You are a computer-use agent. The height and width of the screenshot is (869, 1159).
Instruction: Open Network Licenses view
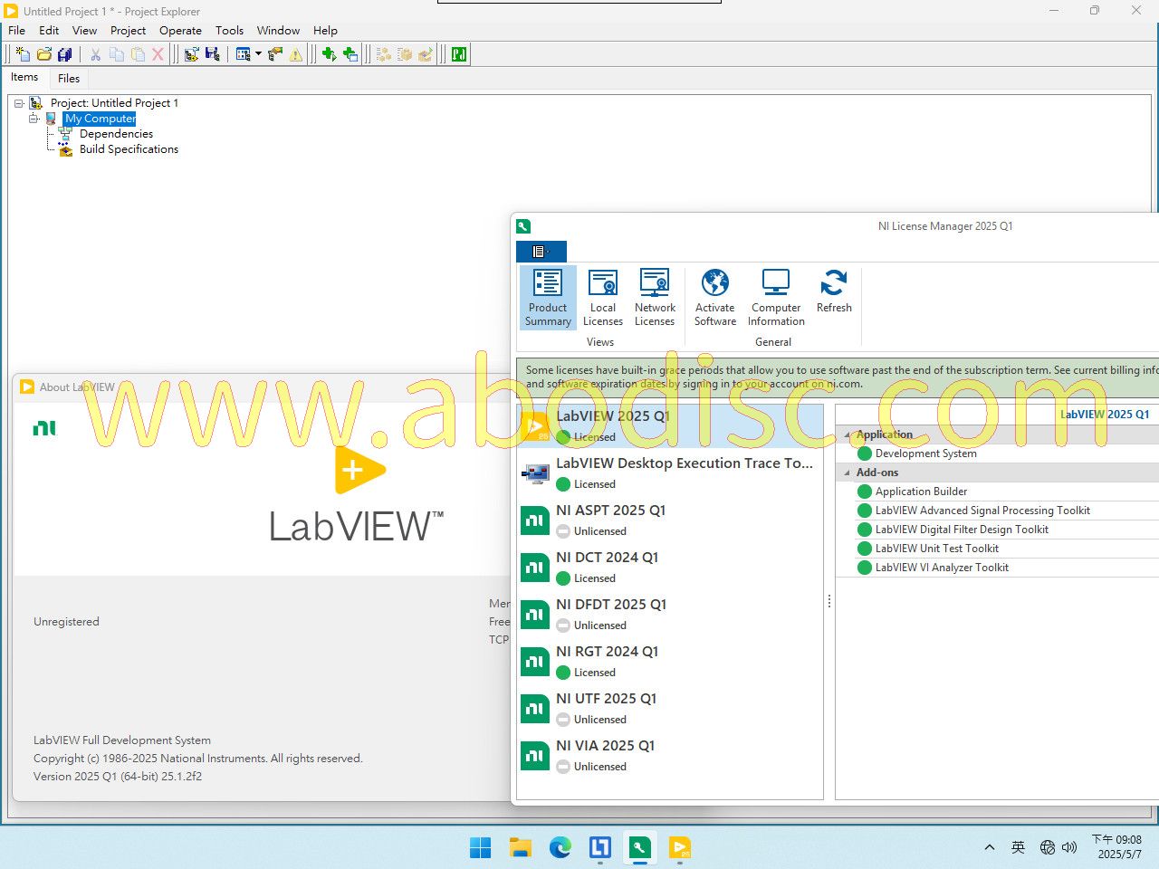(655, 298)
